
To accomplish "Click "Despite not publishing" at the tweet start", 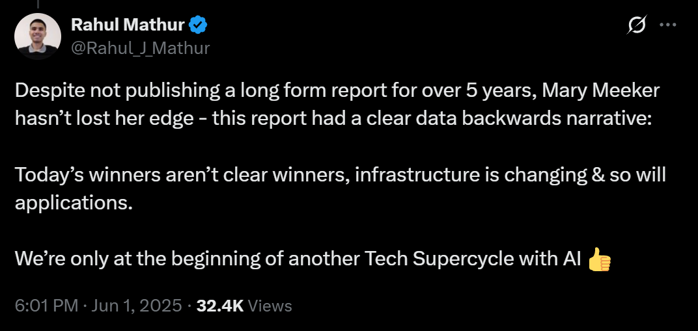I will tap(95, 91).
